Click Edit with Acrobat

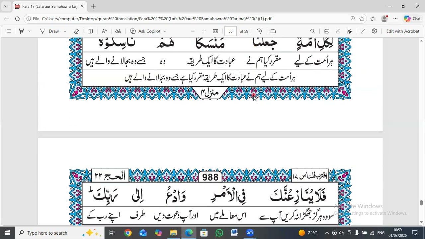click(403, 31)
